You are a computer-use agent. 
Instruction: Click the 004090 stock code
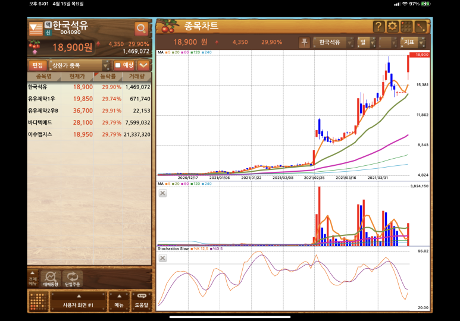[x=70, y=32]
